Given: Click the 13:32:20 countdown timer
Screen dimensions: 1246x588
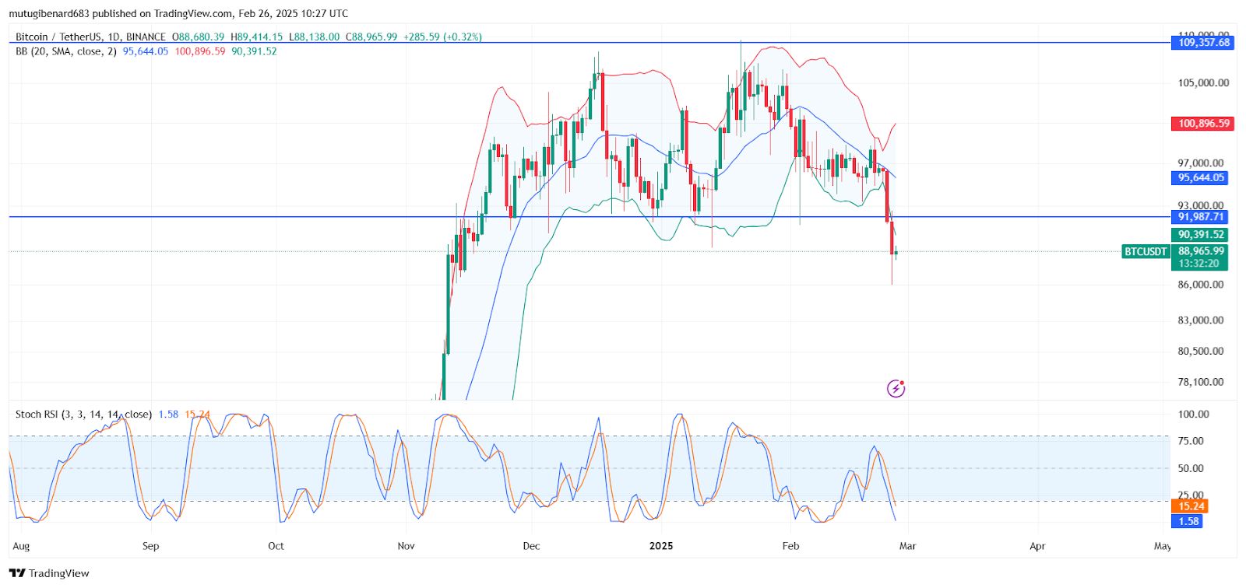Looking at the screenshot, I should 1200,264.
